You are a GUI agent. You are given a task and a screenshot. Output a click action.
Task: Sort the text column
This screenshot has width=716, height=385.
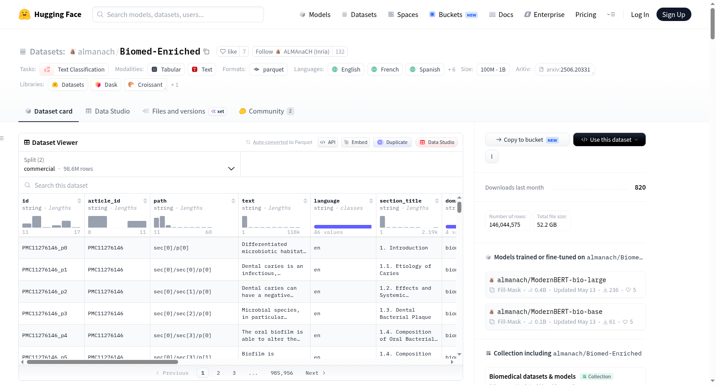tap(305, 201)
